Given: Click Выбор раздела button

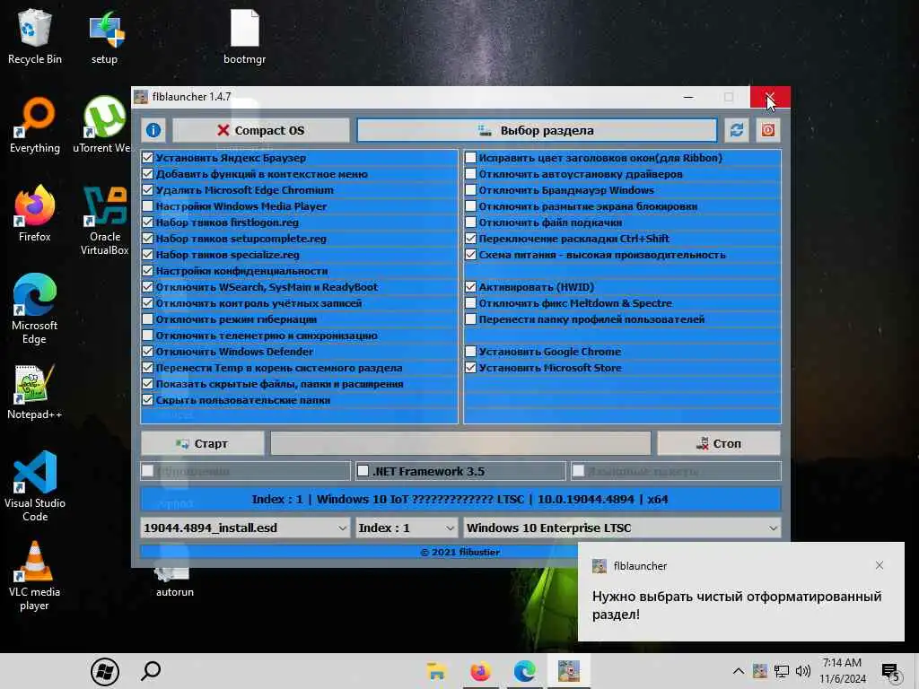Looking at the screenshot, I should click(537, 130).
